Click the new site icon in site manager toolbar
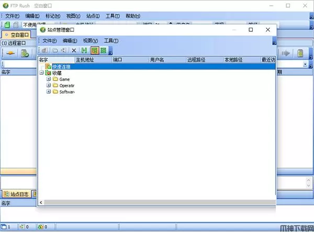The height and width of the screenshot is (232, 314). pyautogui.click(x=44, y=50)
